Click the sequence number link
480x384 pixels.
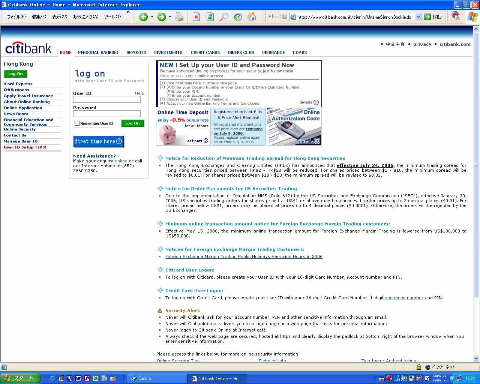404,298
